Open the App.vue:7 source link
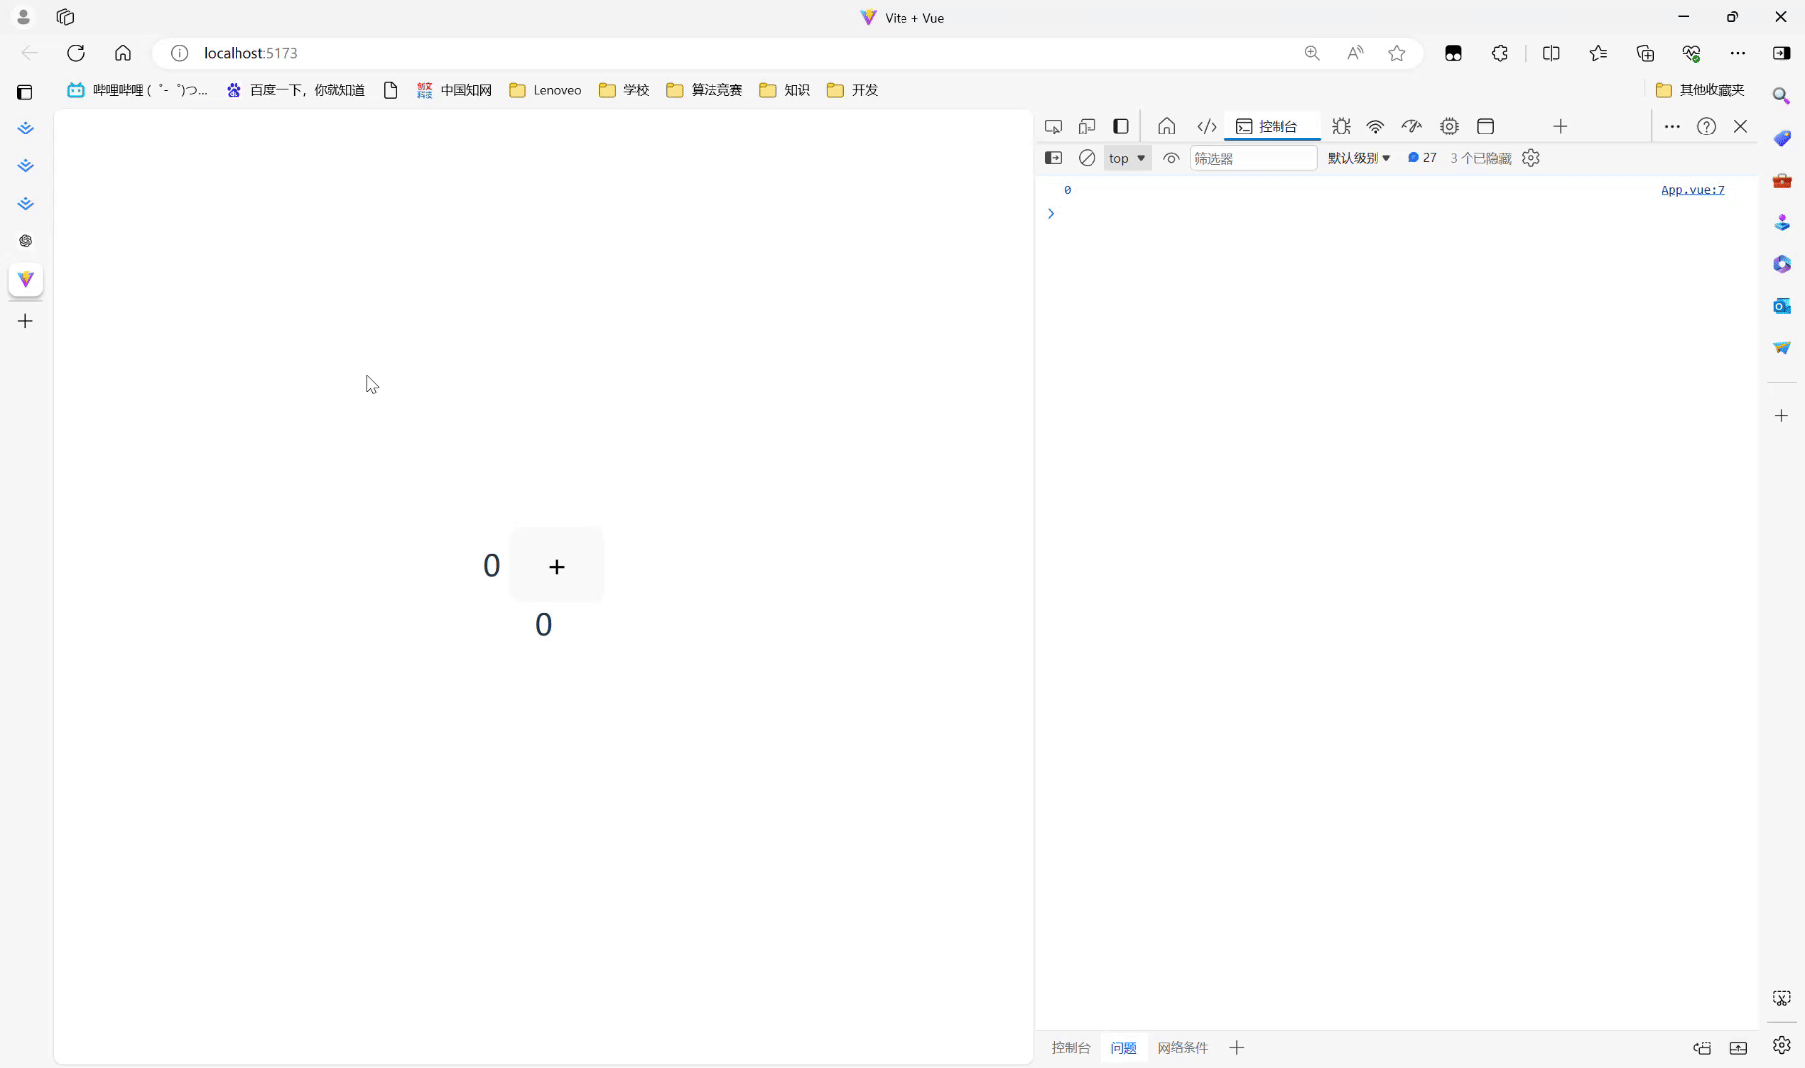 point(1692,190)
